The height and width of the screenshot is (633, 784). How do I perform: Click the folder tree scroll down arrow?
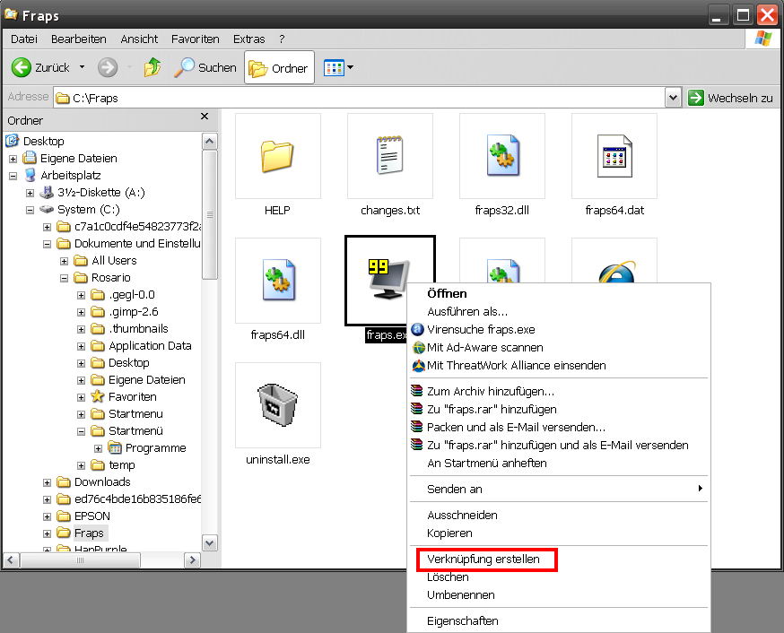click(210, 542)
